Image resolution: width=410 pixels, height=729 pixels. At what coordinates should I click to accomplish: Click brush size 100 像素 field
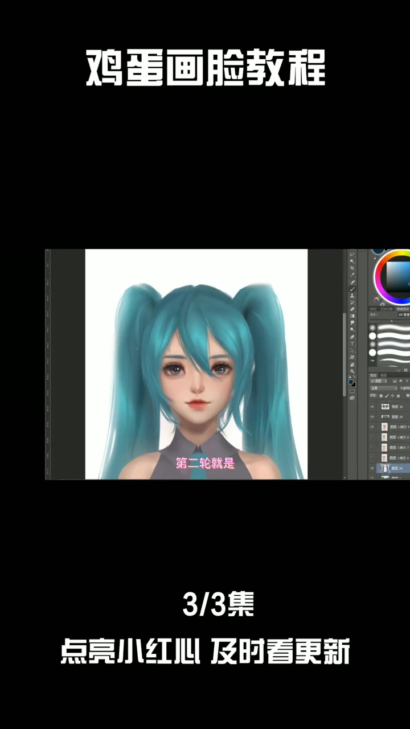(x=404, y=315)
